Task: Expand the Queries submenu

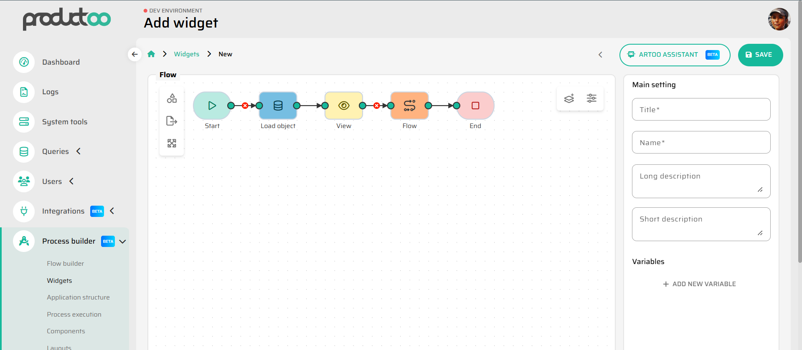Action: [79, 151]
